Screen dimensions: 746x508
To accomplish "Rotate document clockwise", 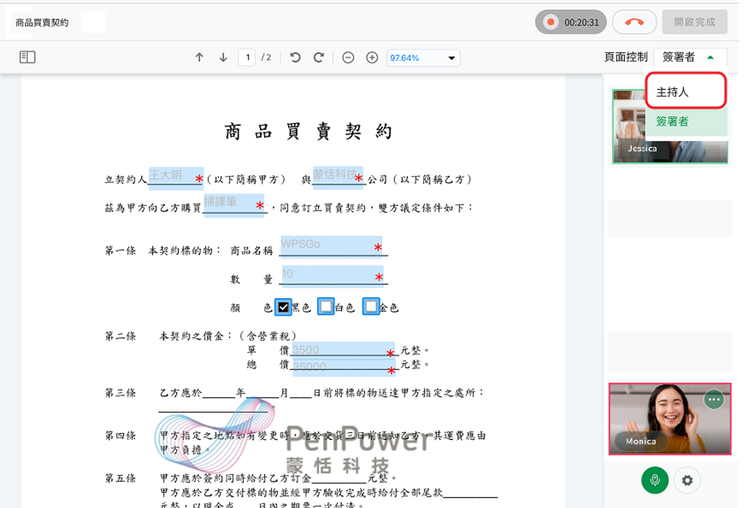I will pyautogui.click(x=319, y=57).
